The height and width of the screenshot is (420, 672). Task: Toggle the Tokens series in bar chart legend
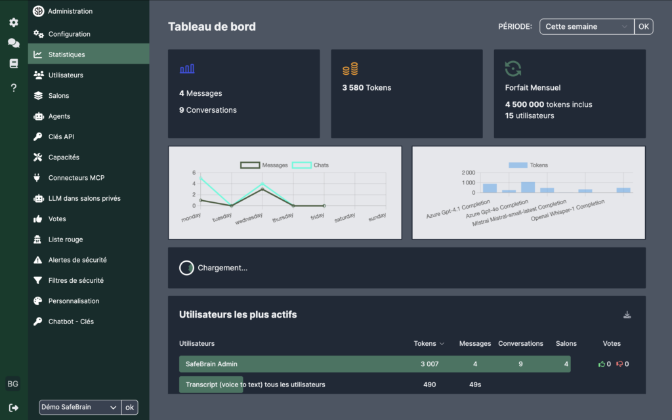point(528,165)
